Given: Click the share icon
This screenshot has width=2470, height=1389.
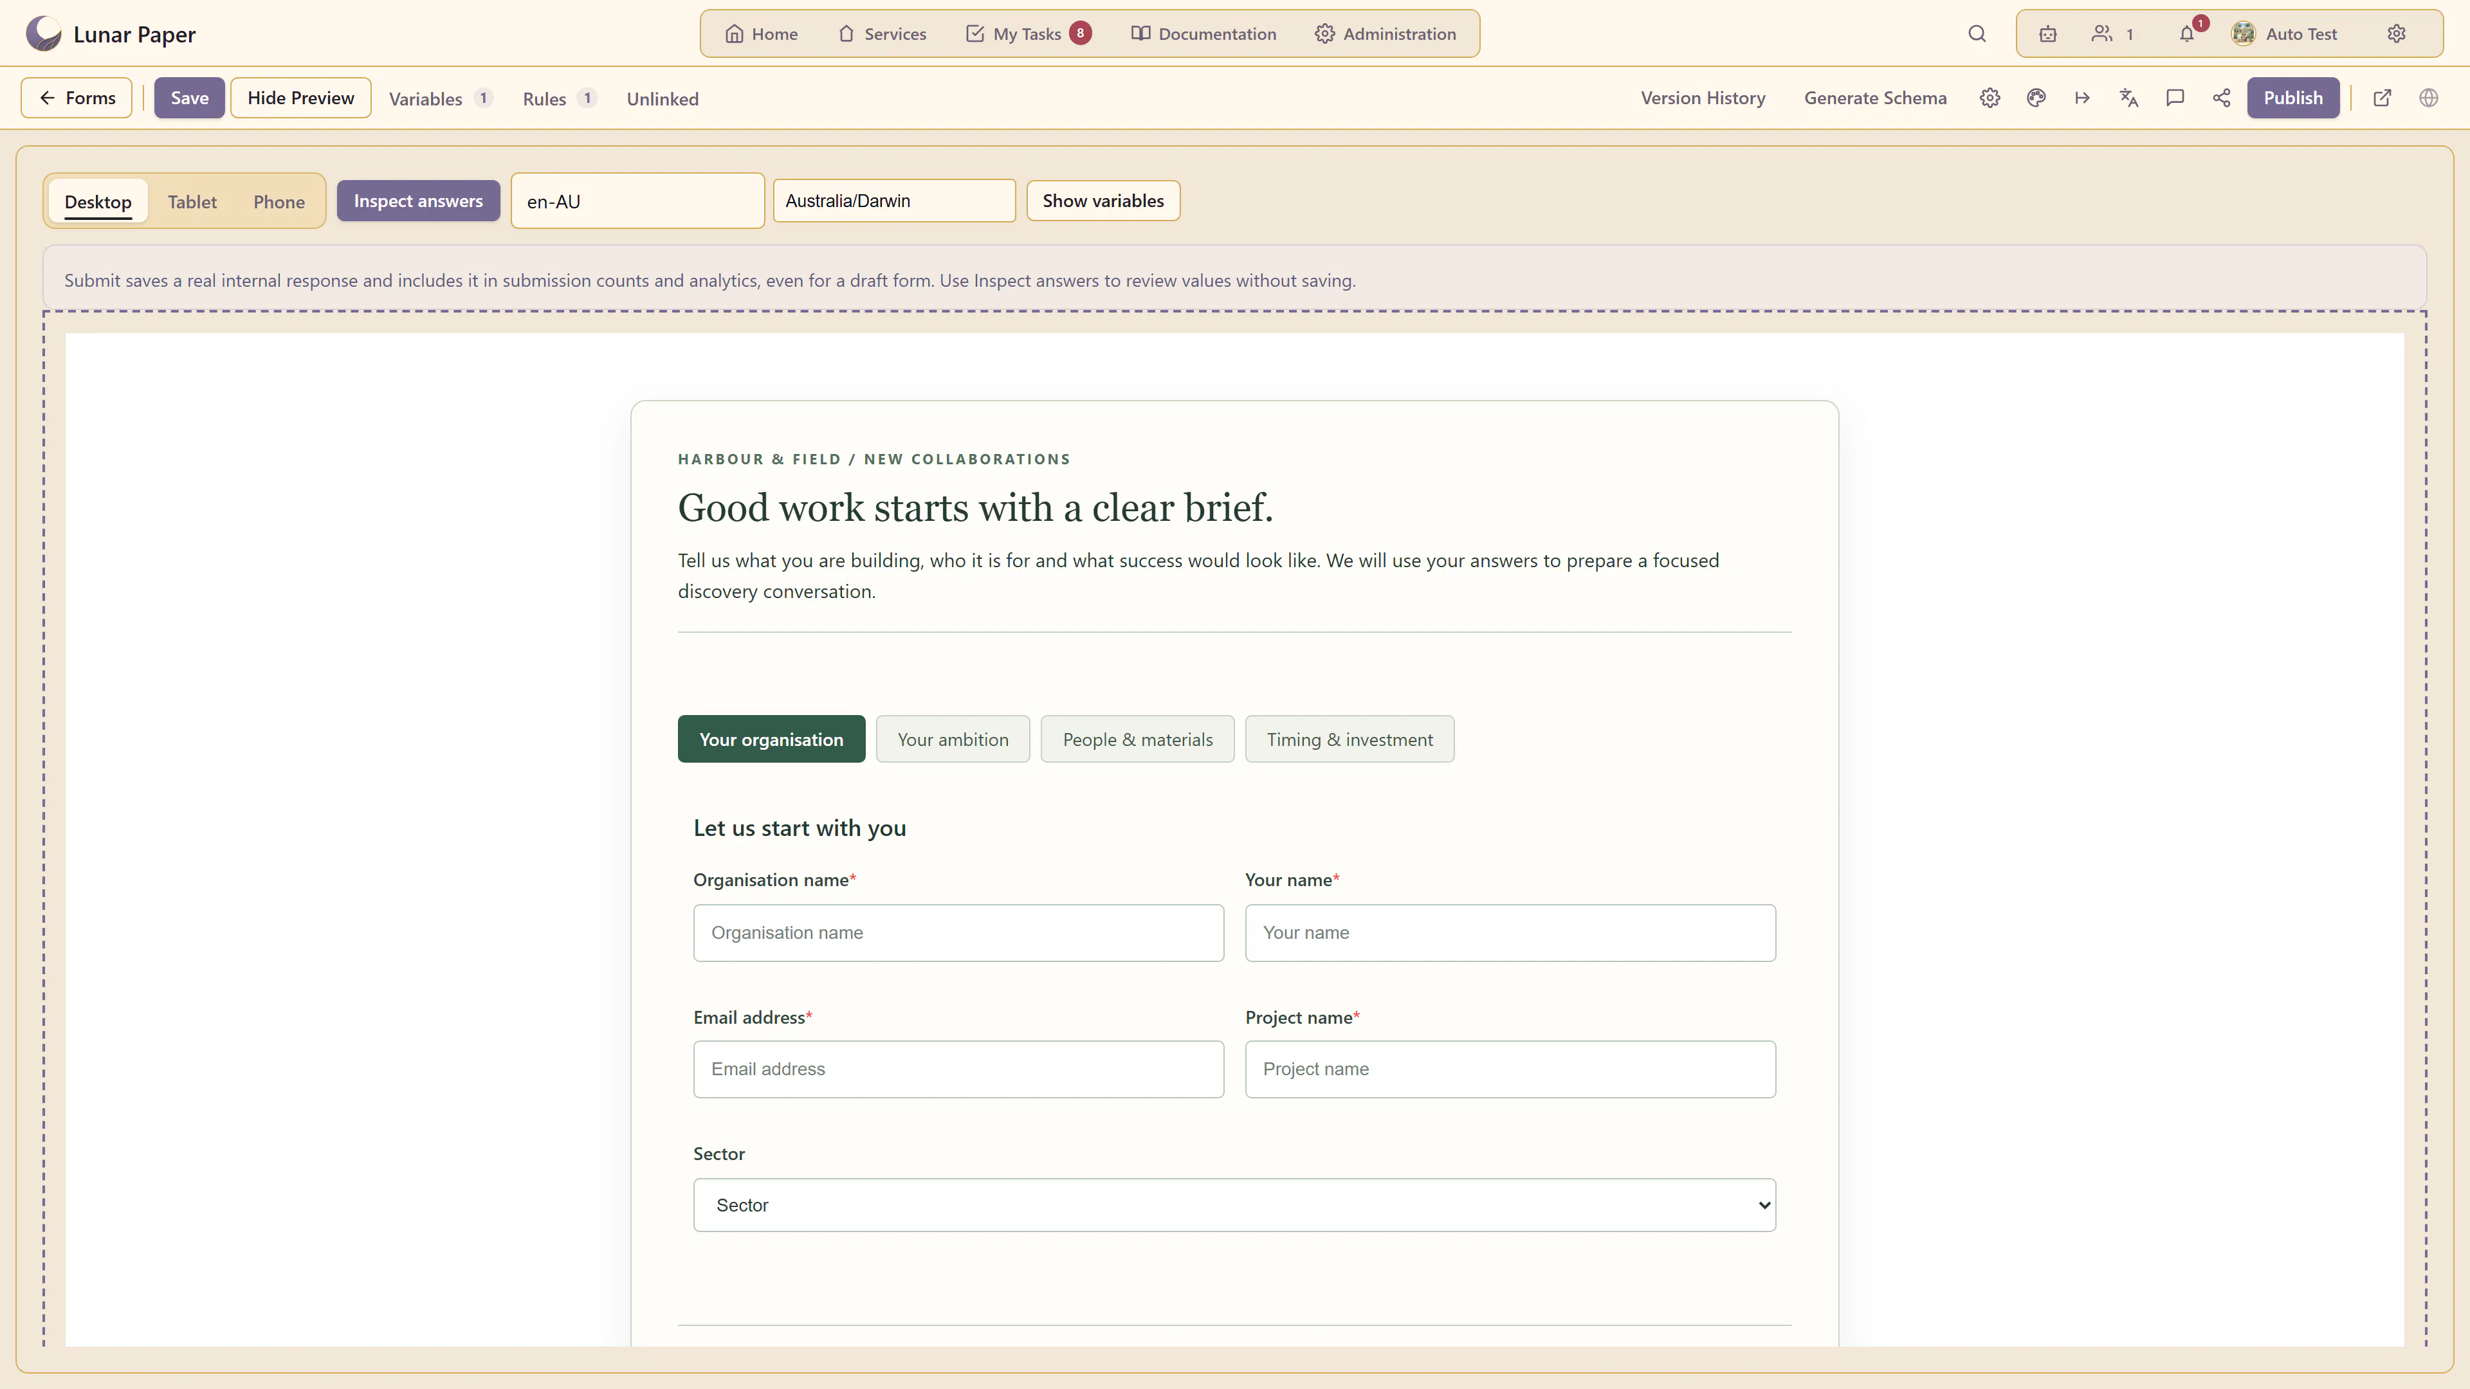Looking at the screenshot, I should tap(2220, 98).
